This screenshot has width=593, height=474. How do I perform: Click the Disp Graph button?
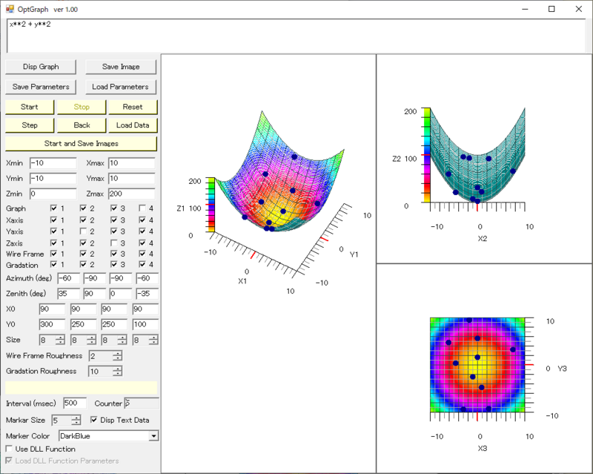[41, 67]
